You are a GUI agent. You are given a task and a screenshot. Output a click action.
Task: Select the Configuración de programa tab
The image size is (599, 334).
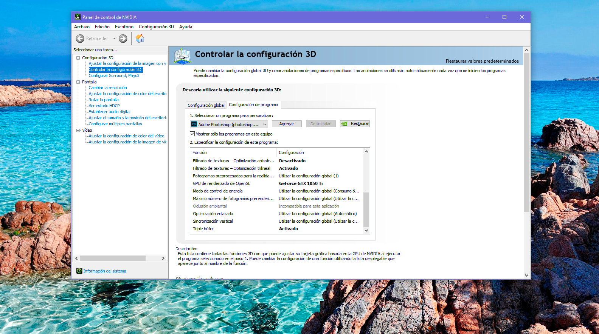coord(253,105)
